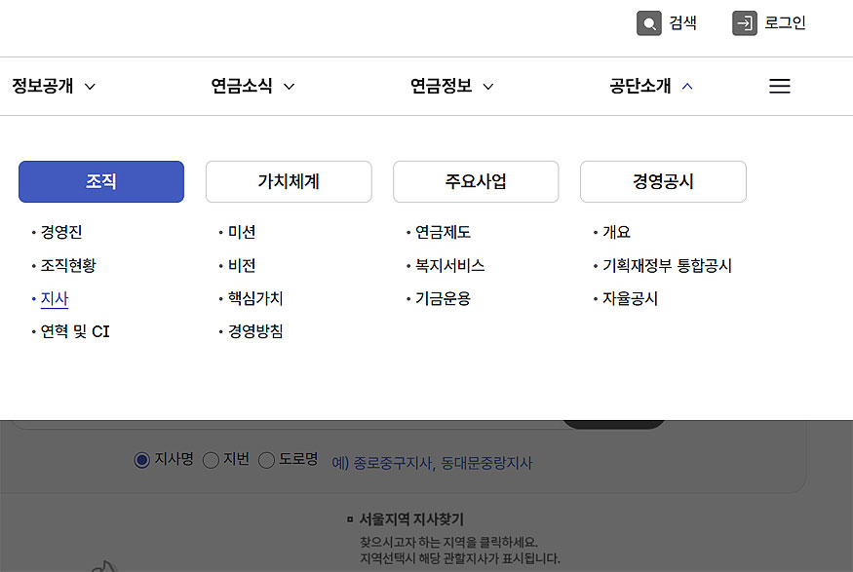
Task: Select the 지번 radio button
Action: coord(211,460)
